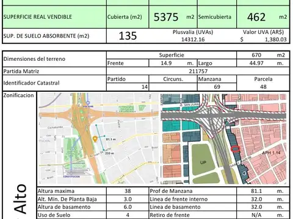293x219 pixels.
Task: Select the Retiro de frente N/A value
Action: click(x=256, y=215)
